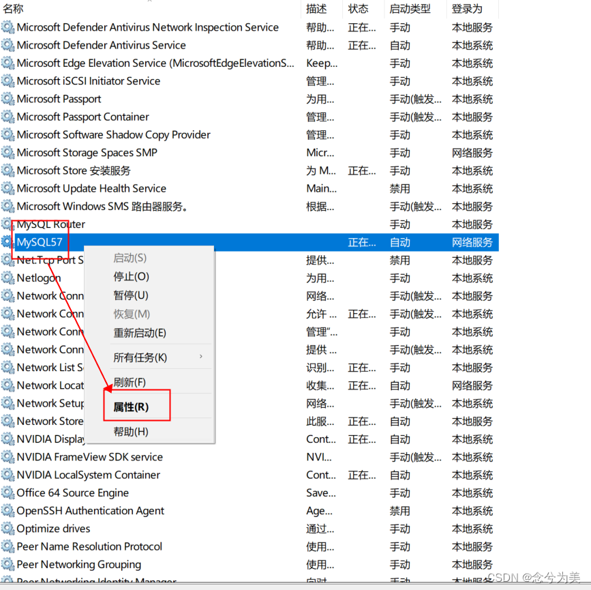Image resolution: width=591 pixels, height=590 pixels.
Task: Select Office 64 Source Engine name
Action: 73,493
